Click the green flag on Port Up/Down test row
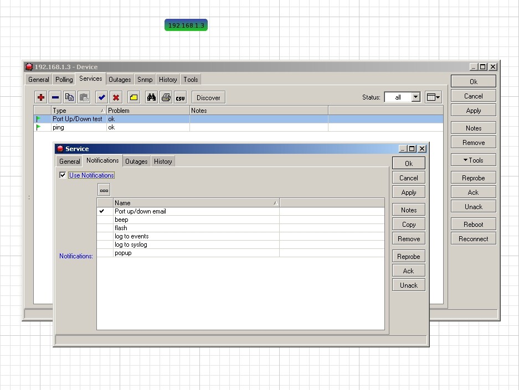Screen dimensions: 519x390 point(38,118)
